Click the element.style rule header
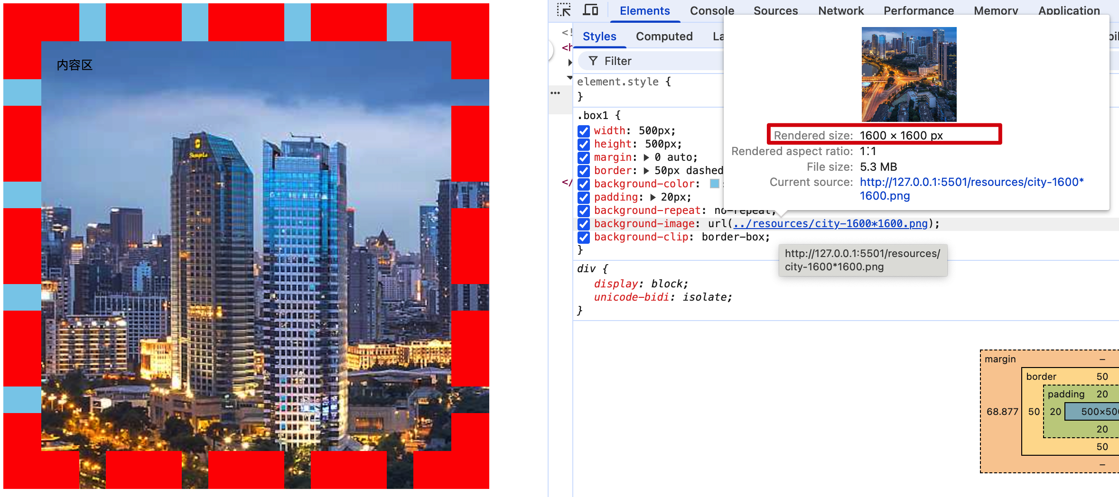This screenshot has height=497, width=1119. coord(618,82)
